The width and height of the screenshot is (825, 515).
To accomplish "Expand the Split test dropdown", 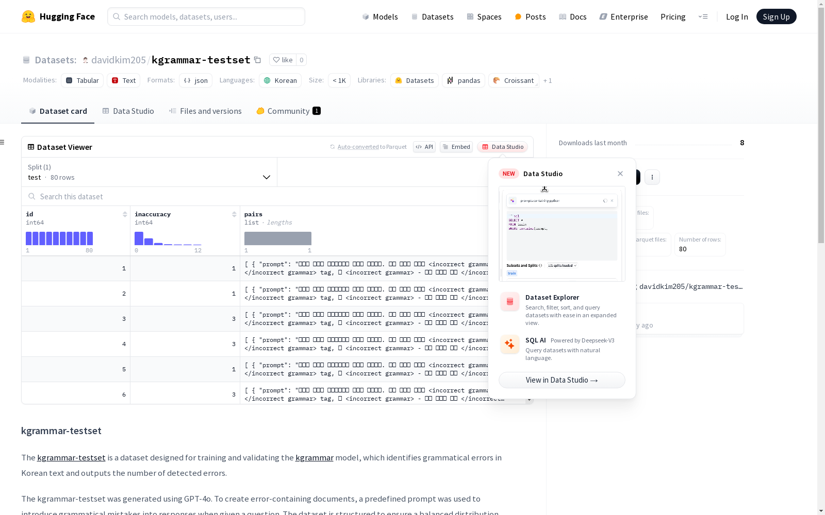I will pos(149,172).
